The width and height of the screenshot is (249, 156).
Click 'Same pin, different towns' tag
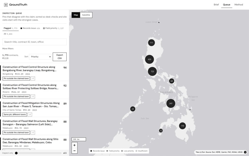tap(15, 115)
